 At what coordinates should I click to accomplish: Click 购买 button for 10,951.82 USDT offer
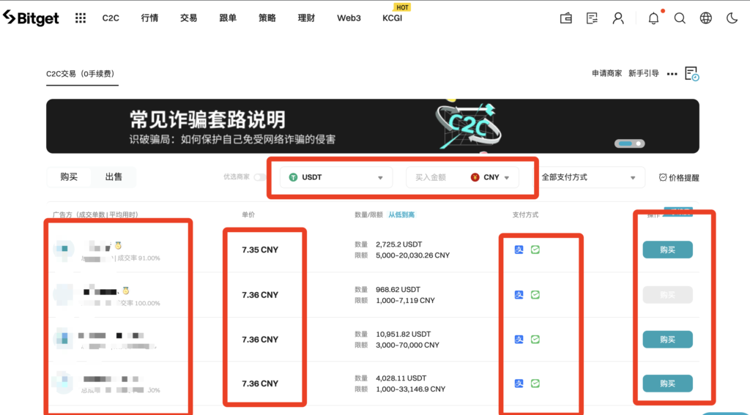click(667, 340)
